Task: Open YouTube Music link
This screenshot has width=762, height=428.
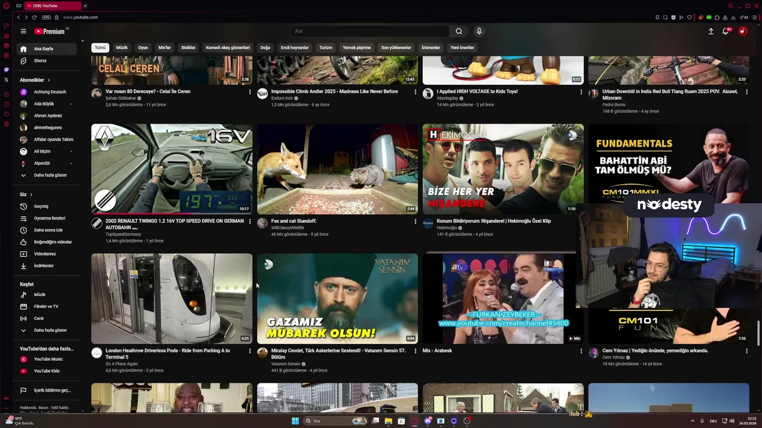Action: 46,359
